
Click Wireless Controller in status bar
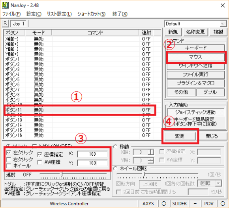(69, 204)
